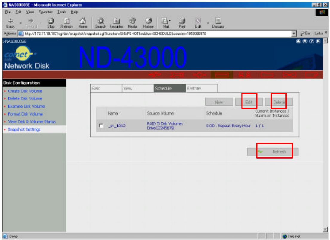This screenshot has width=330, height=240.
Task: Click the Name column header
Action: coord(113,114)
